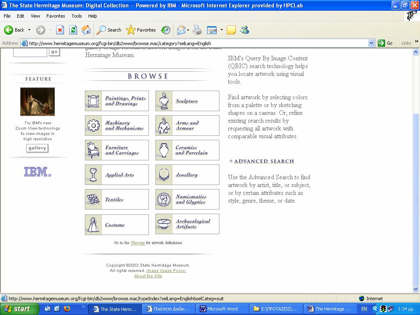Open the View menu

[x=35, y=16]
